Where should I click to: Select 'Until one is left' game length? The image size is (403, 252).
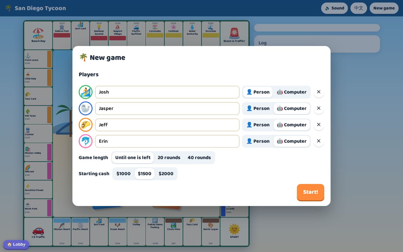pyautogui.click(x=133, y=157)
